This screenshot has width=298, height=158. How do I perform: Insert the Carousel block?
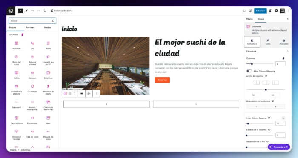click(32, 75)
